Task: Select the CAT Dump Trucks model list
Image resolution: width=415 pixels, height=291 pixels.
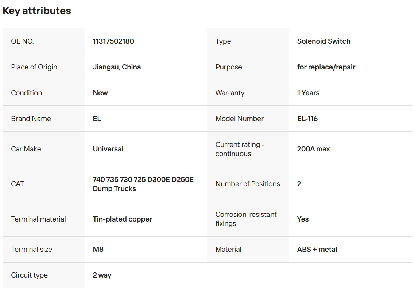Action: click(x=143, y=184)
